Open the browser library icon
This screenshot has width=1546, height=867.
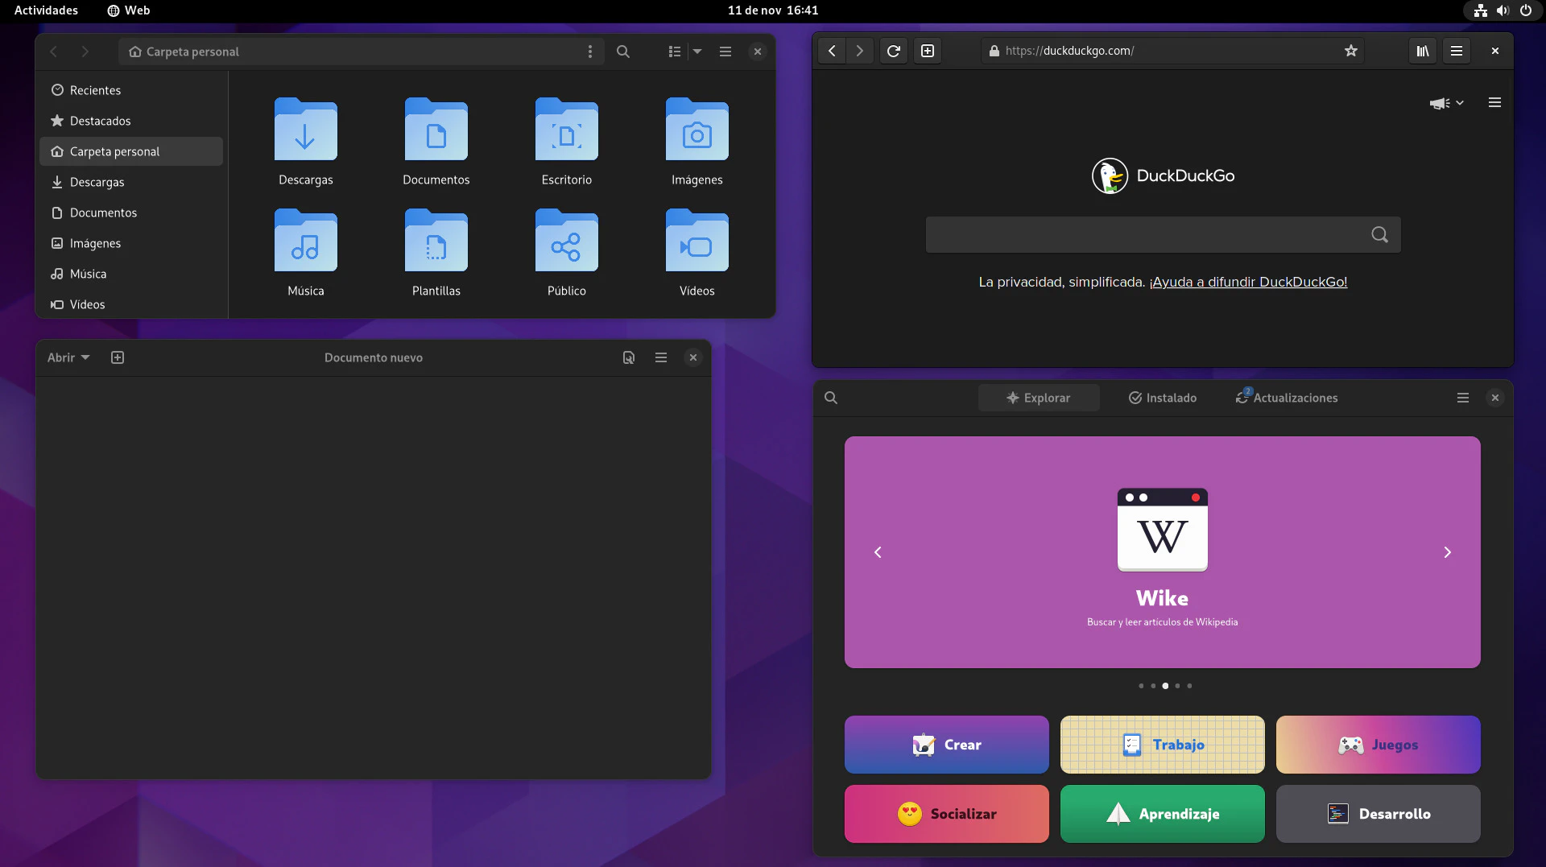1423,51
